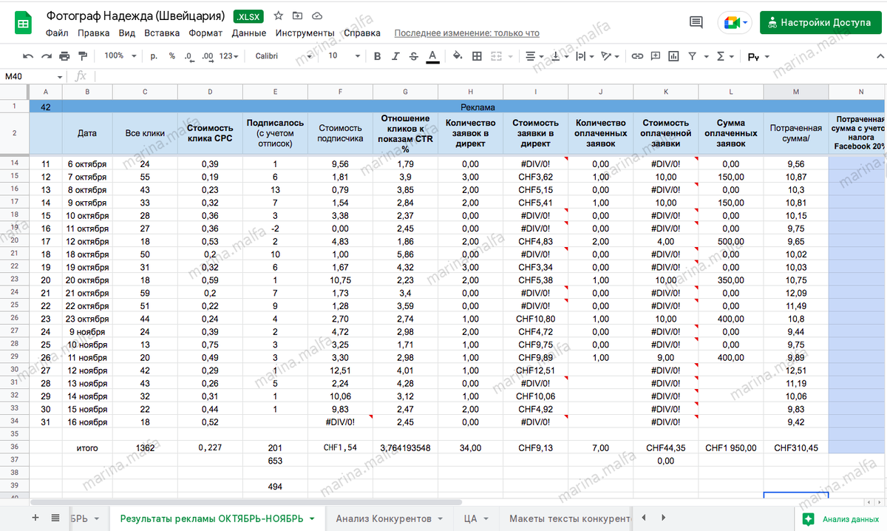
Task: Select the итого total cell CHF1 950,00
Action: pos(730,448)
